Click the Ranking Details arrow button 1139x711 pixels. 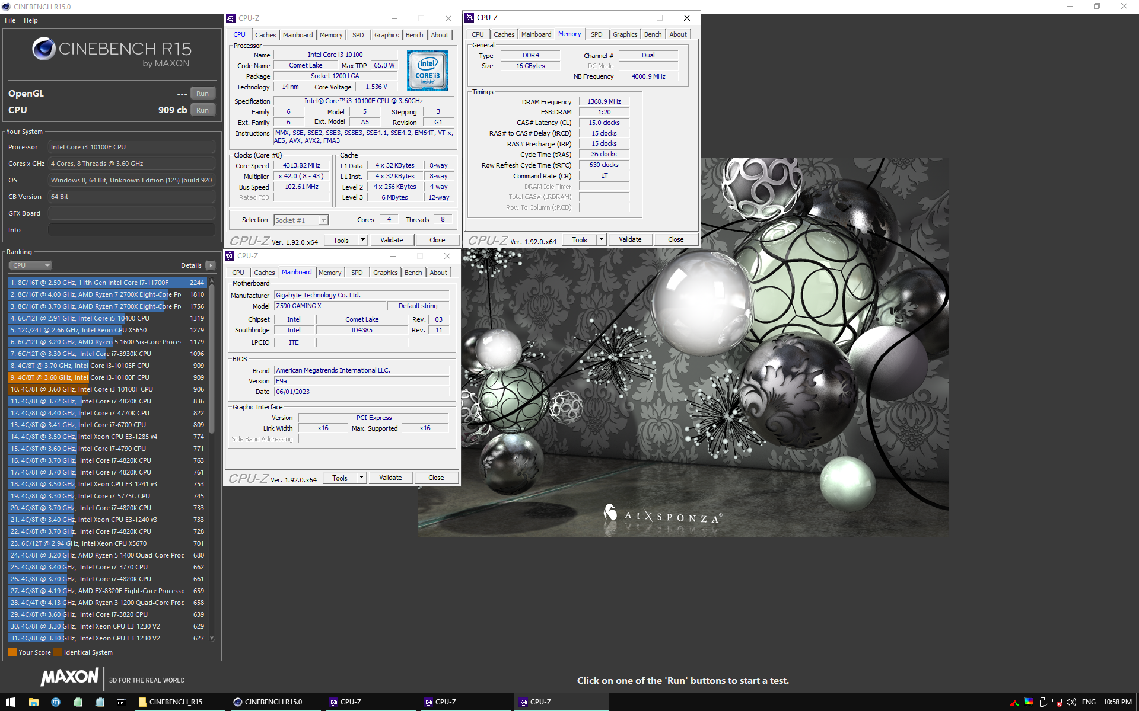[x=210, y=265]
